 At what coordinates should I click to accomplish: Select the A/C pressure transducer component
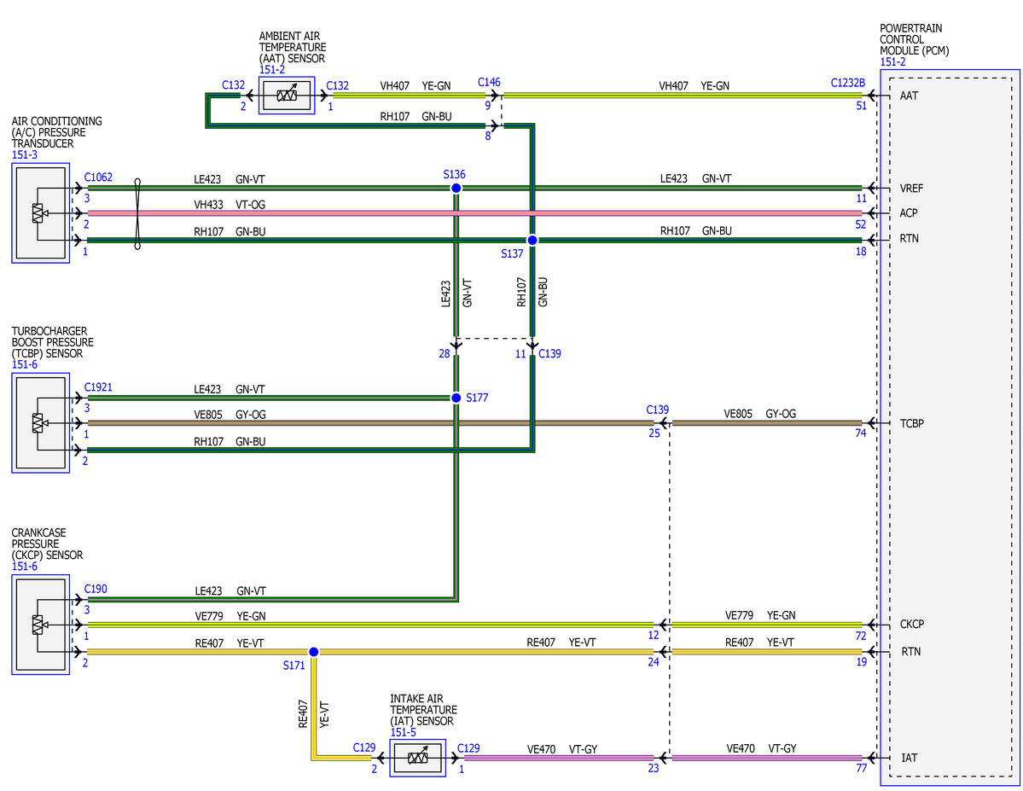click(40, 212)
